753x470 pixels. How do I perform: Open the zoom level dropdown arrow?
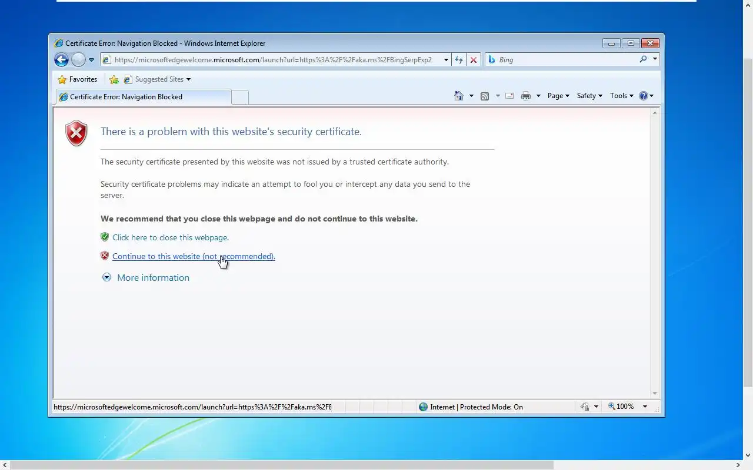point(645,407)
